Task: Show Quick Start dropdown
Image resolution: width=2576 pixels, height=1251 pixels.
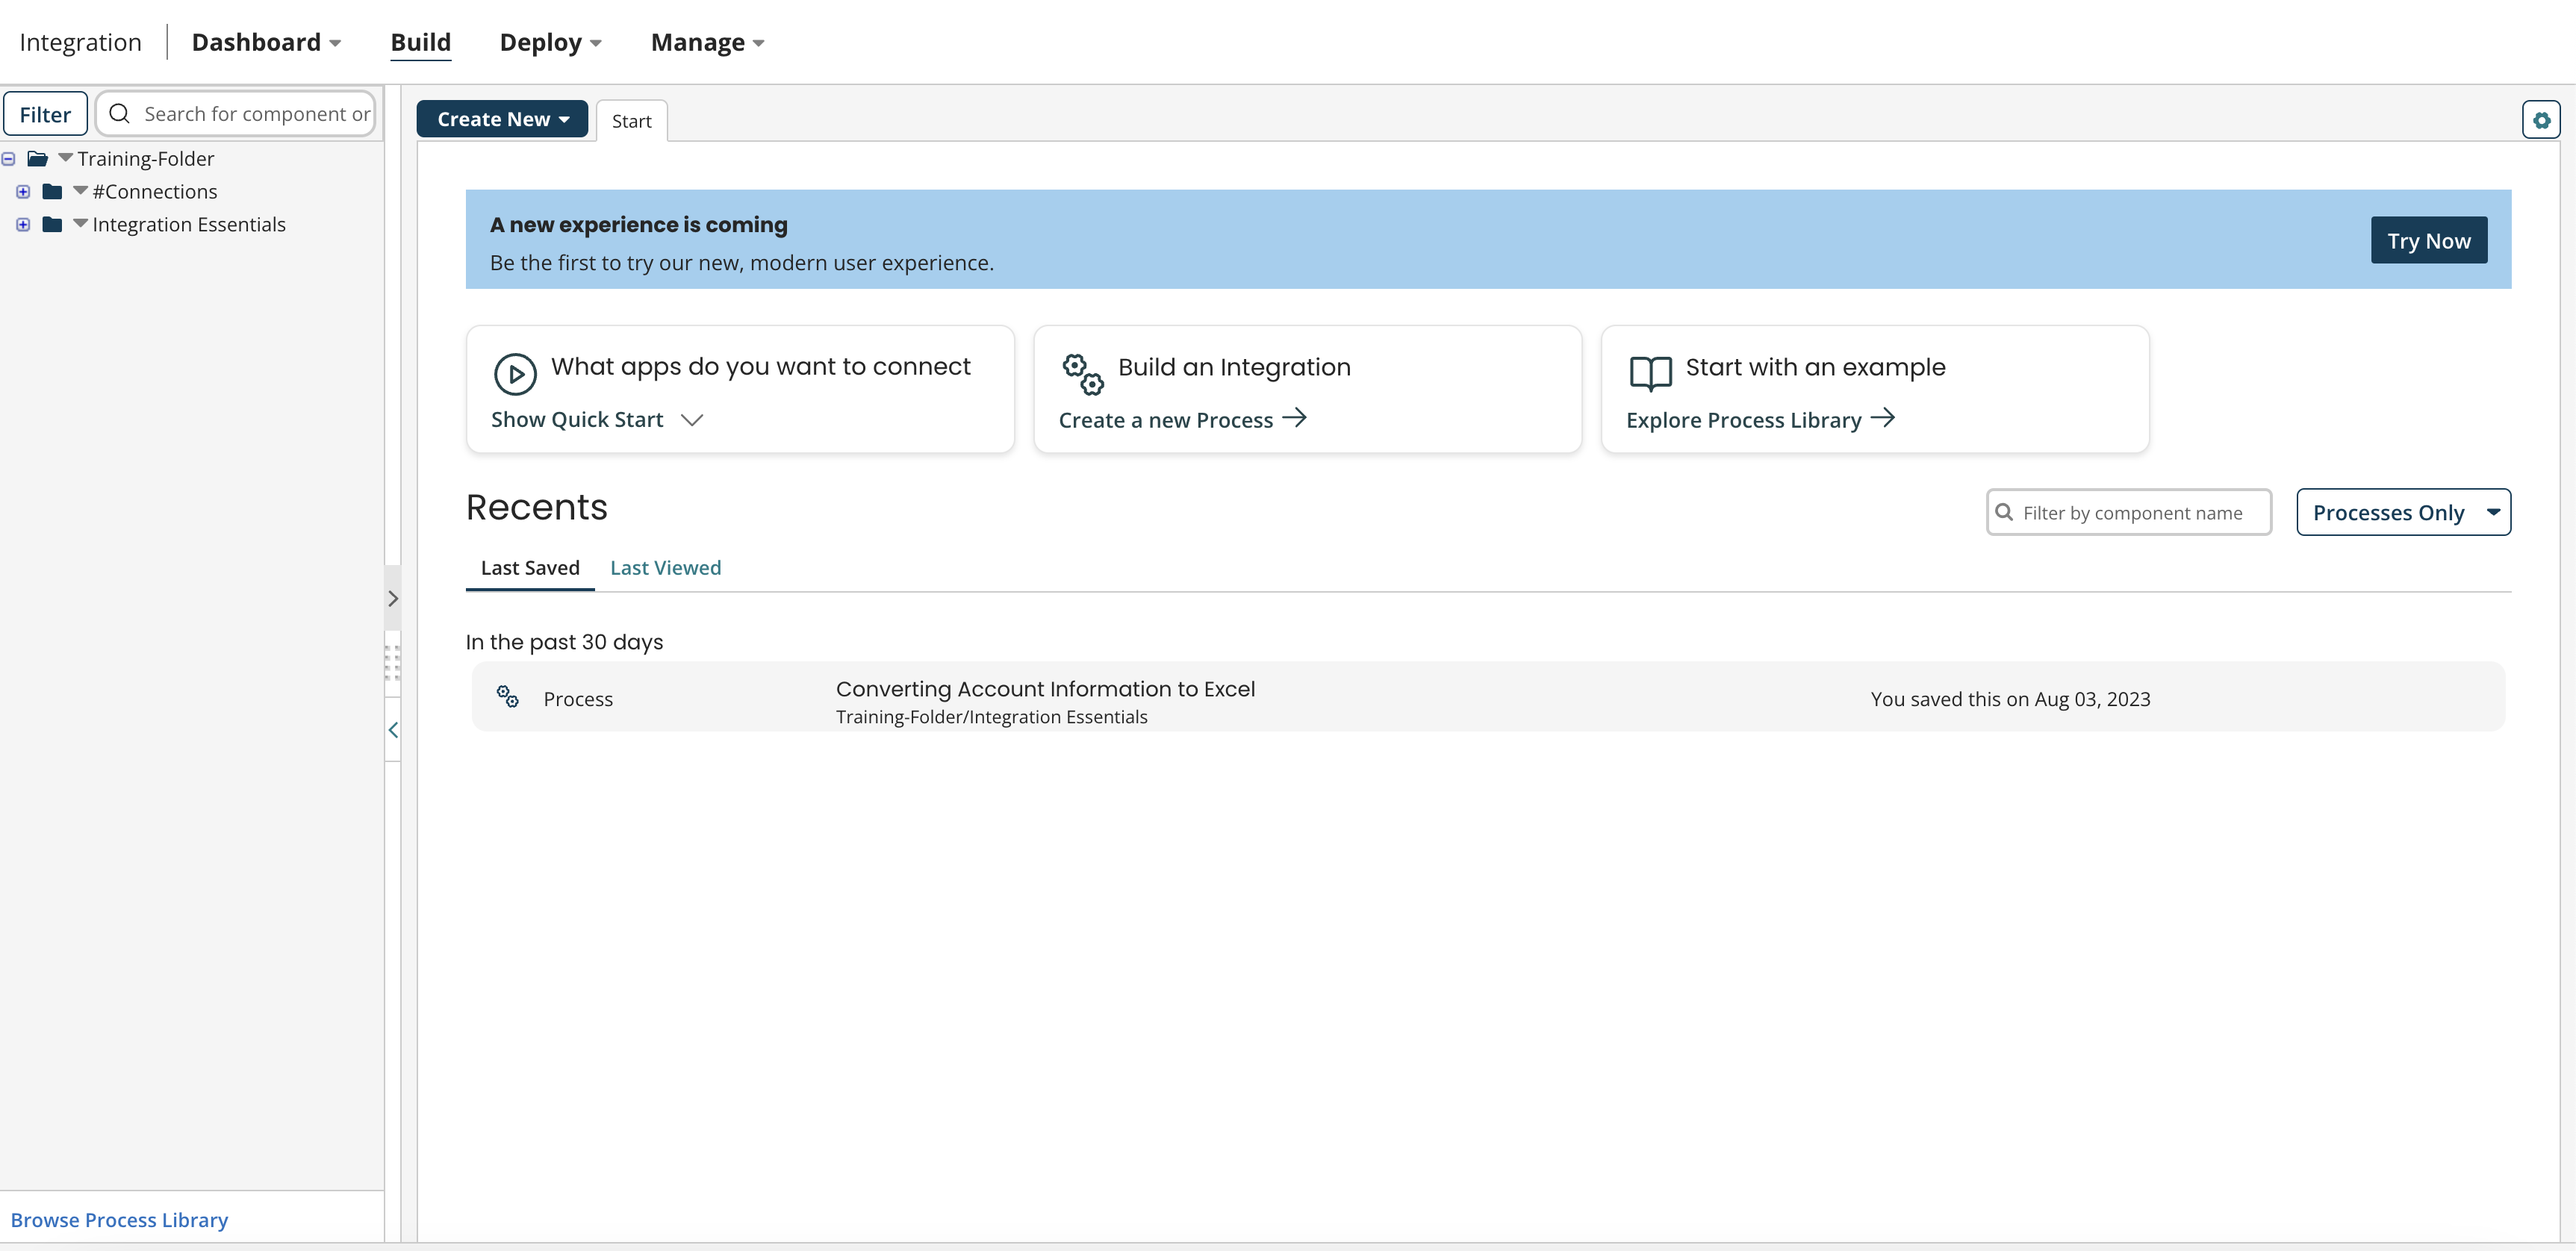Action: click(597, 419)
